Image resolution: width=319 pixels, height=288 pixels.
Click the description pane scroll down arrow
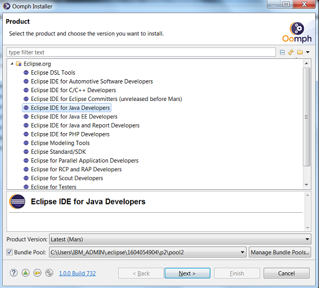[x=308, y=227]
